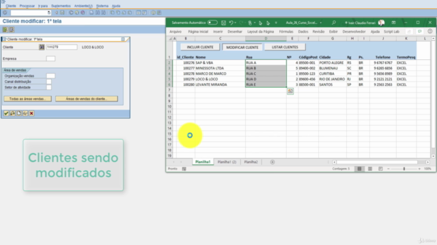Click the SAP Find binoculars icon

97,12
